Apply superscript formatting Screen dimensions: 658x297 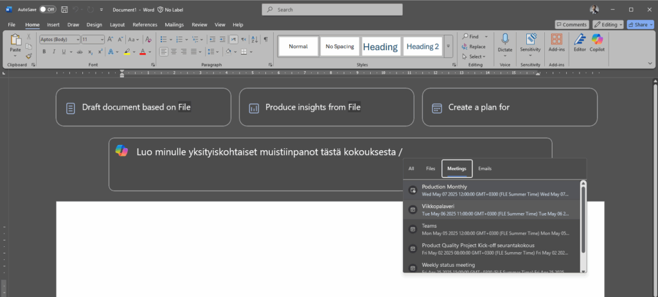100,52
